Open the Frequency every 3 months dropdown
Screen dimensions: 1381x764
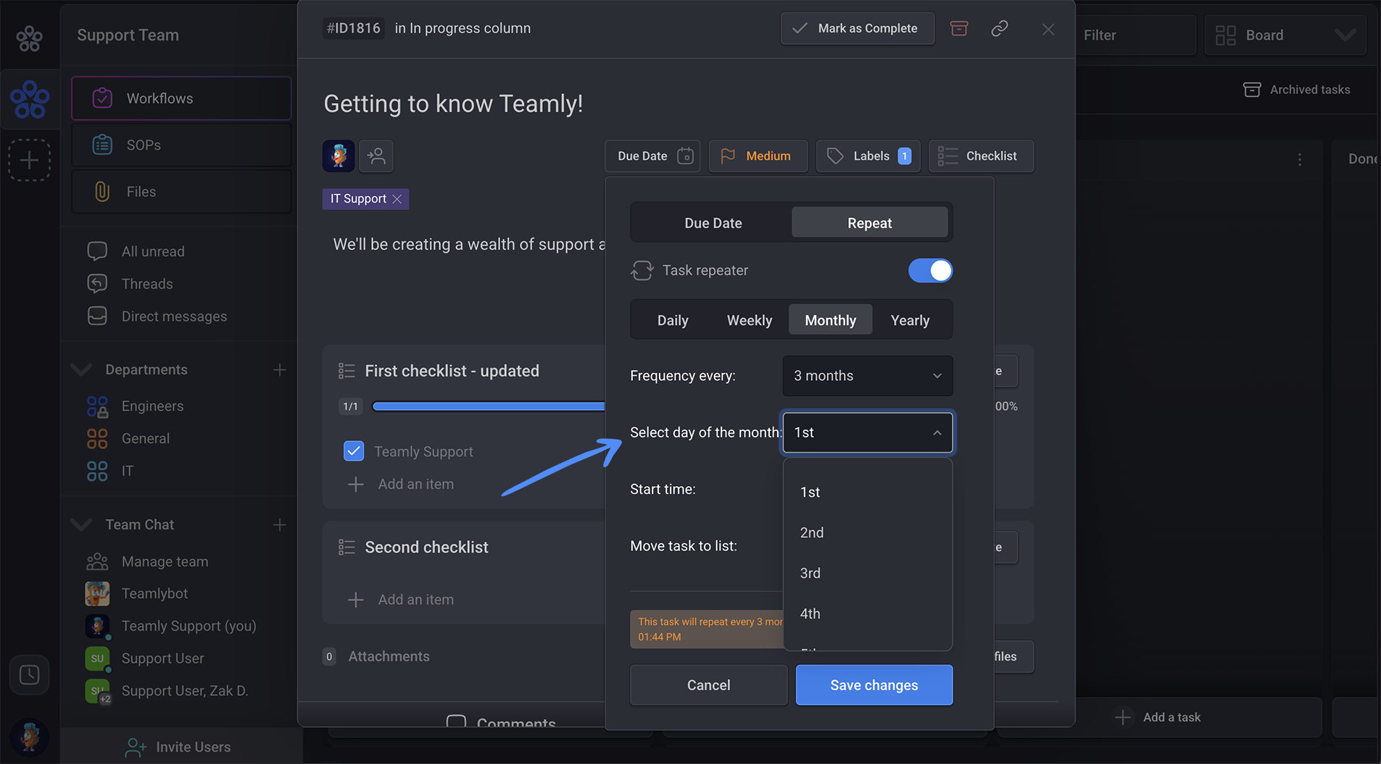point(868,376)
